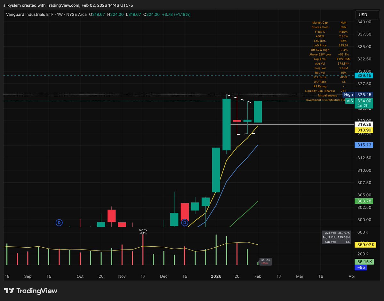The height and width of the screenshot is (301, 384).
Task: Click the Feb label on time axis
Action: [258, 276]
